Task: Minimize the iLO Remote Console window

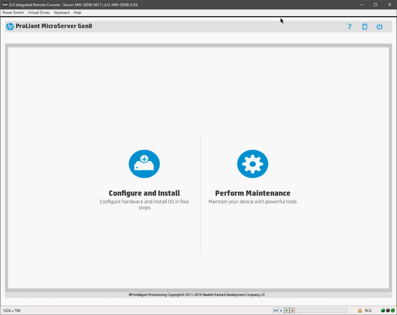Action: (362, 5)
